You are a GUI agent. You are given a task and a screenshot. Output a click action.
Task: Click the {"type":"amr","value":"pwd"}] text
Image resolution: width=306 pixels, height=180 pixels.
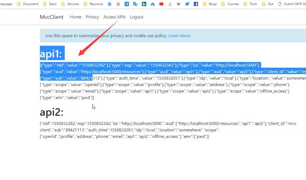67,98
